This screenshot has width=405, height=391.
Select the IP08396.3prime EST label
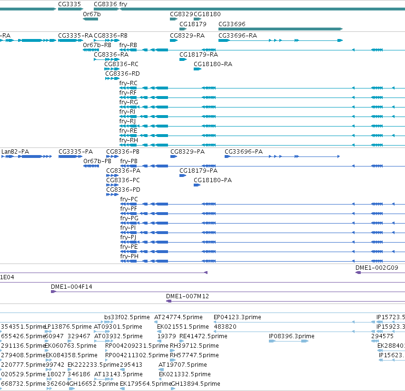[x=292, y=337]
